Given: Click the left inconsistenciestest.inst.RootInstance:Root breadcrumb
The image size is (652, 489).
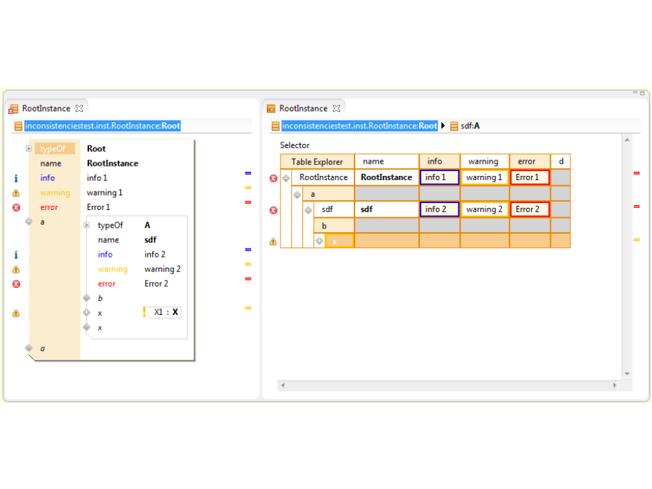Looking at the screenshot, I should point(102,126).
